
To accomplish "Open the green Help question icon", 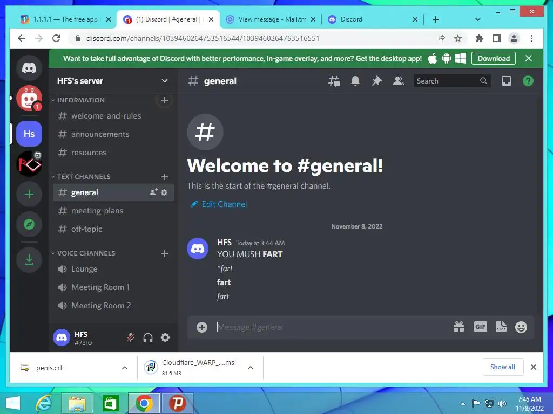I will 528,81.
